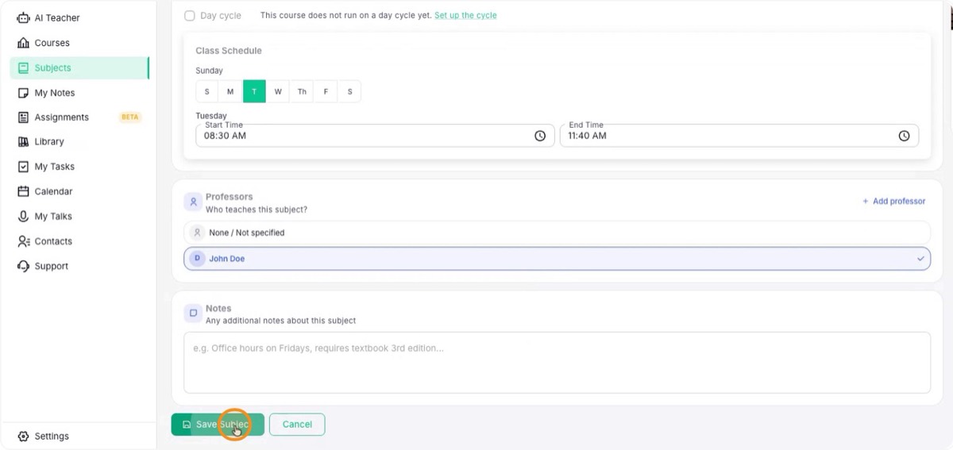The image size is (953, 450).
Task: Click Set up the cycle link
Action: [465, 16]
